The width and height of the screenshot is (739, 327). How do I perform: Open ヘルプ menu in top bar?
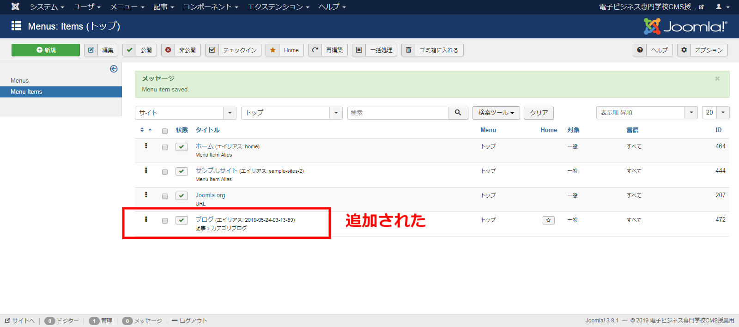(x=332, y=6)
